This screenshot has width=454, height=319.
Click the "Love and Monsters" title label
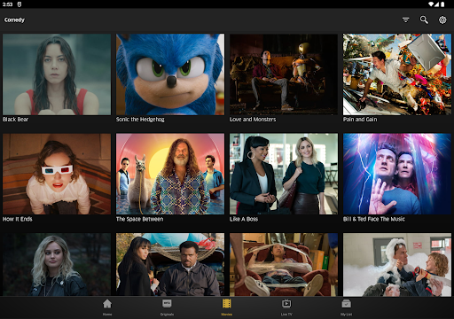pyautogui.click(x=253, y=120)
